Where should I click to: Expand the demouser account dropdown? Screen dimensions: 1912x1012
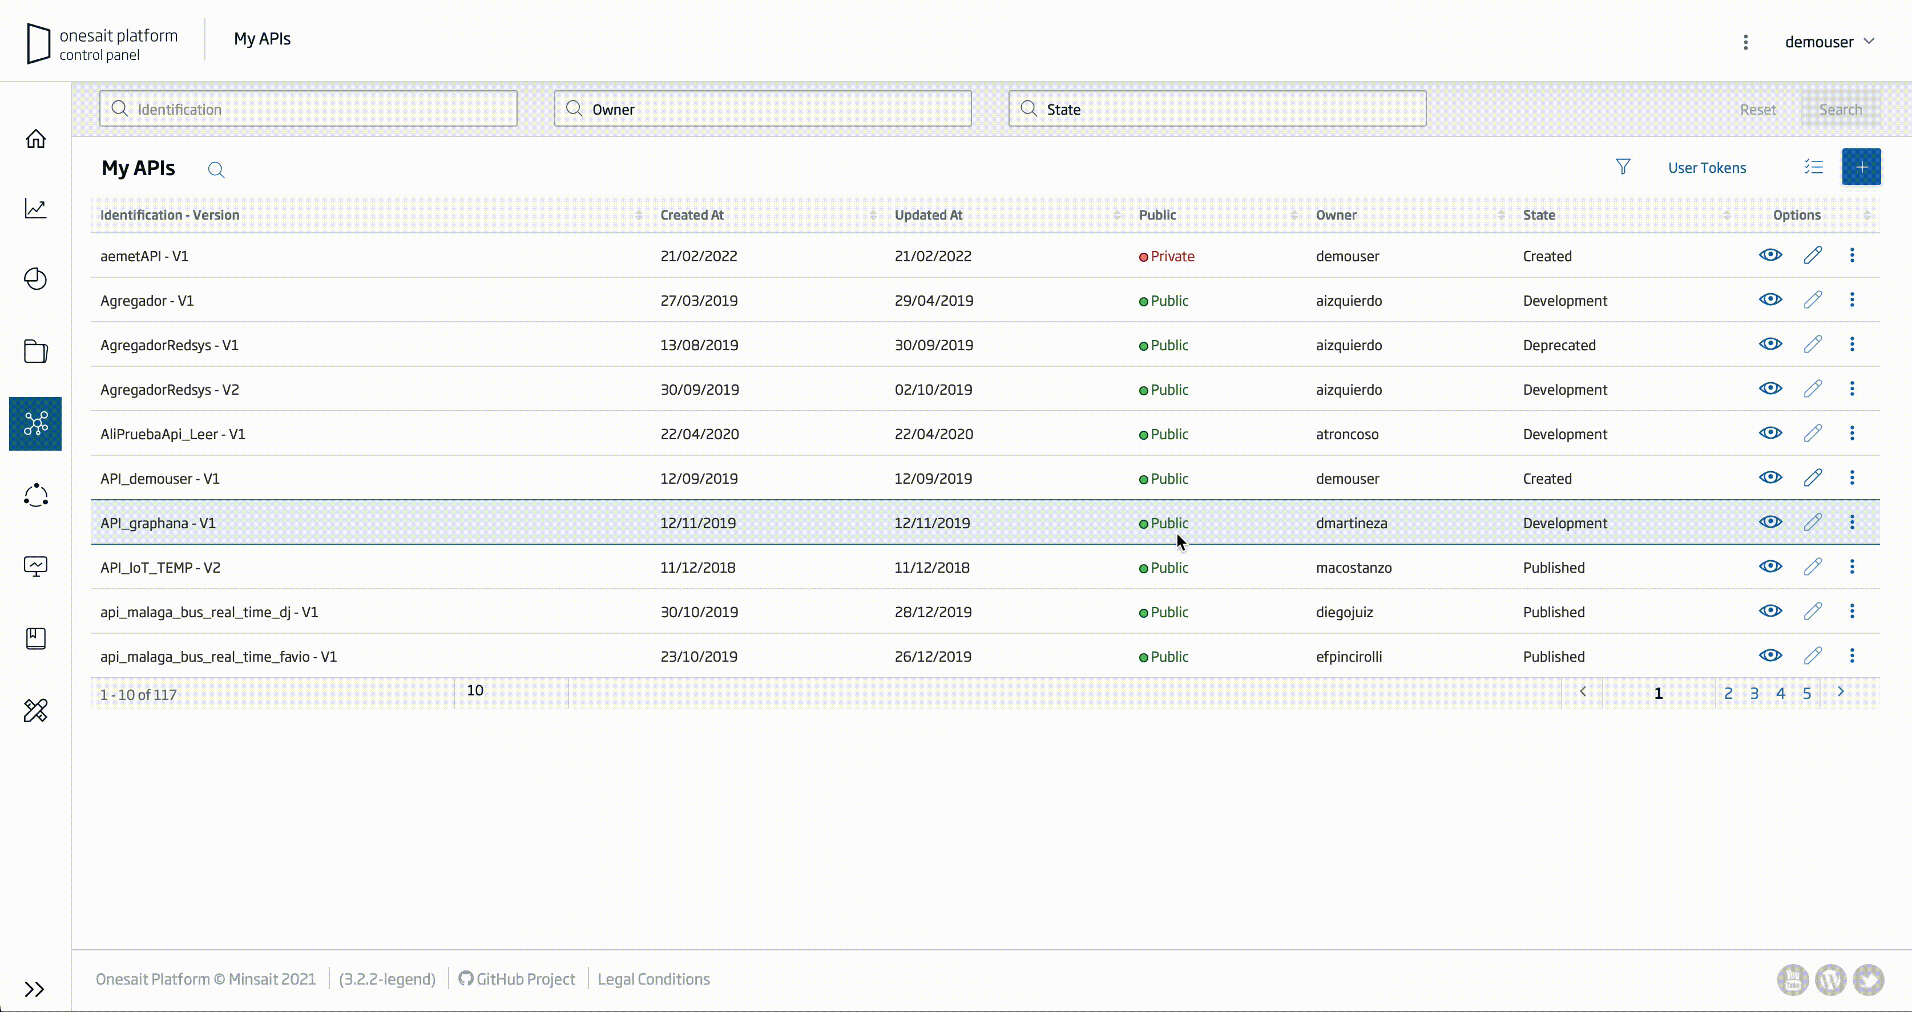(x=1829, y=42)
